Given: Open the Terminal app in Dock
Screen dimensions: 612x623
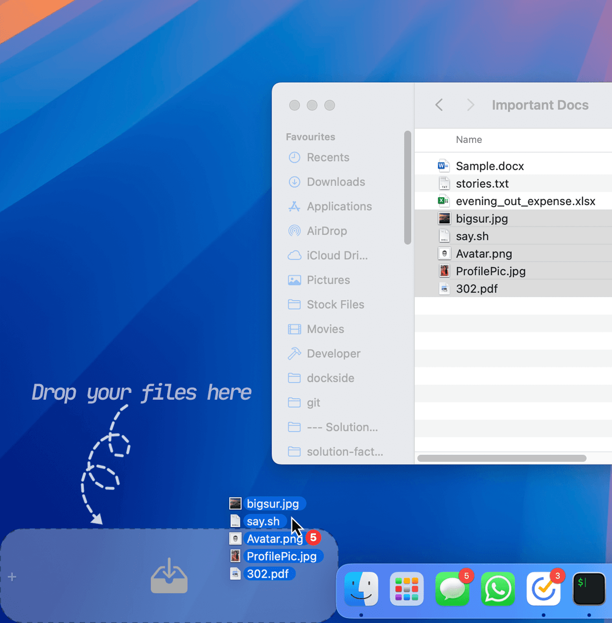Looking at the screenshot, I should click(589, 589).
